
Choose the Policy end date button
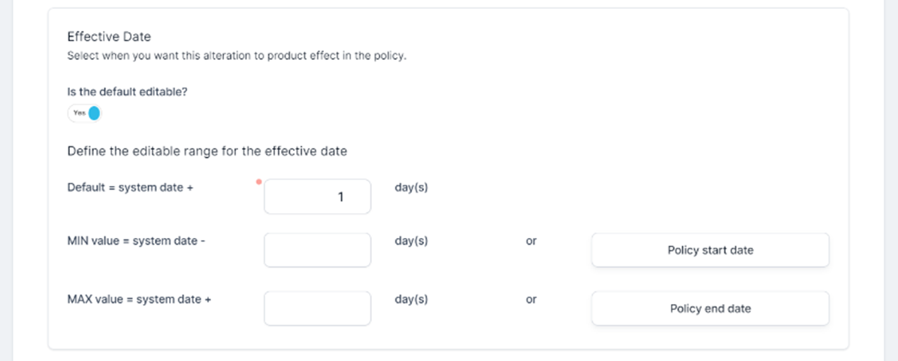click(710, 308)
